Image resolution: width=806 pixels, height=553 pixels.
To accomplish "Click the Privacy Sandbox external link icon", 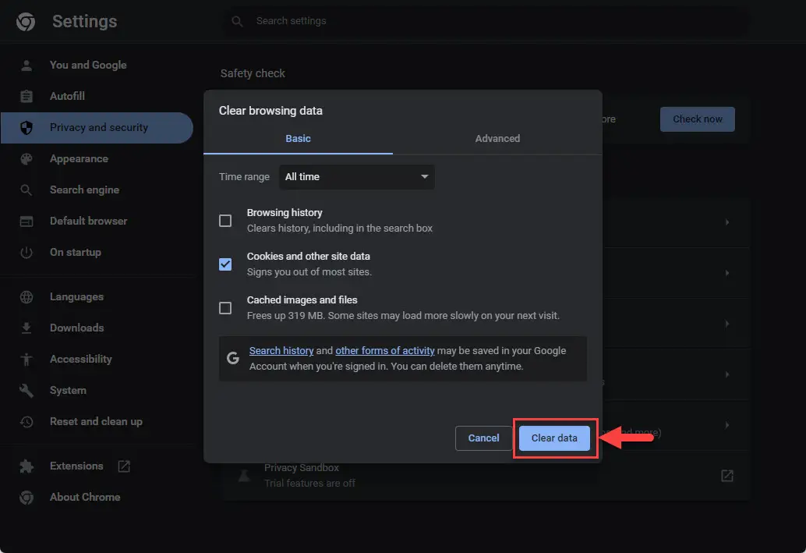I will [726, 476].
